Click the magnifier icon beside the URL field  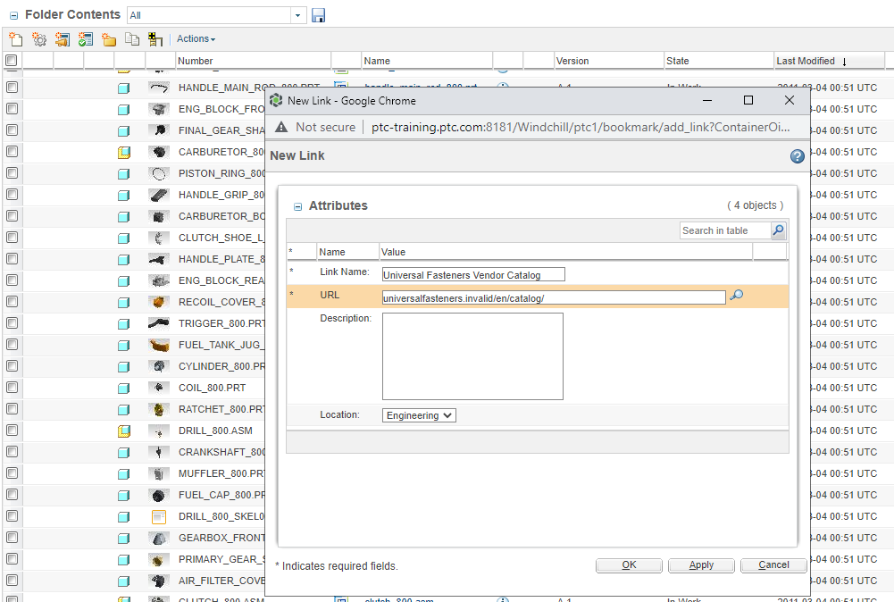click(x=737, y=295)
